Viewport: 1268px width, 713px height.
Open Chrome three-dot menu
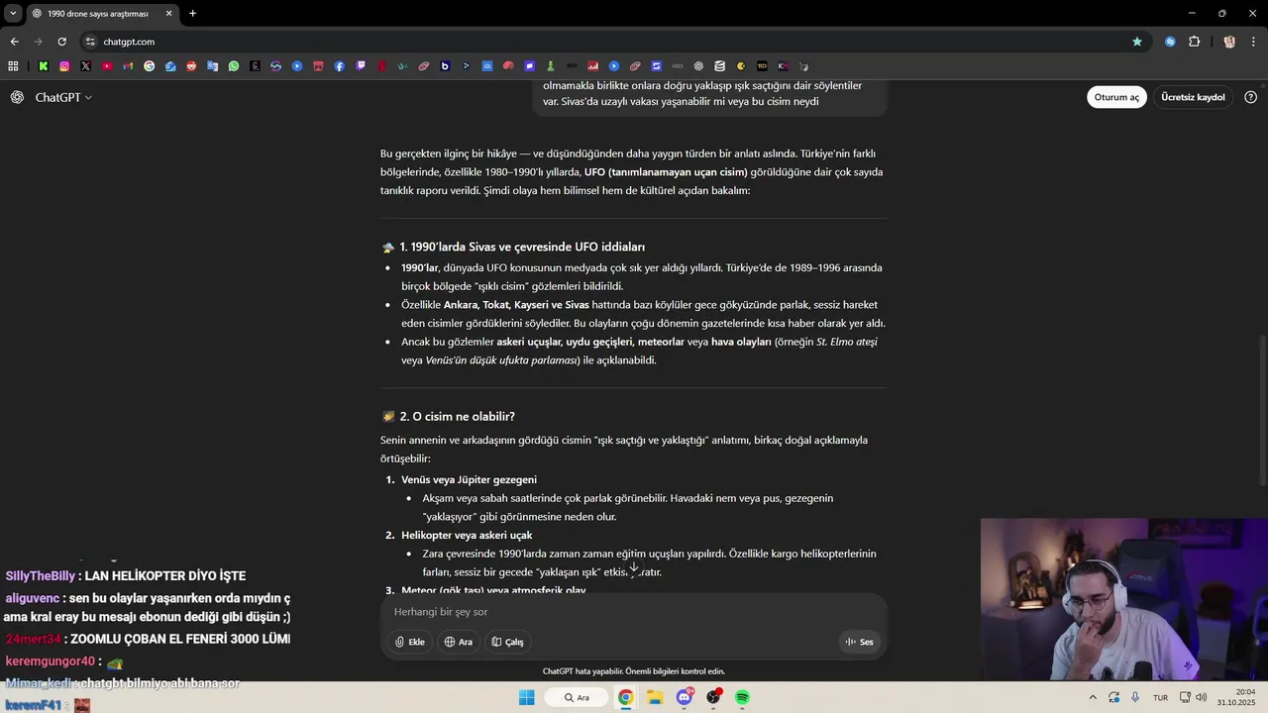pos(1253,42)
